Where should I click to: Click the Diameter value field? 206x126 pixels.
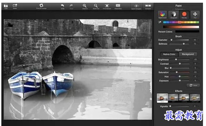click(195, 40)
